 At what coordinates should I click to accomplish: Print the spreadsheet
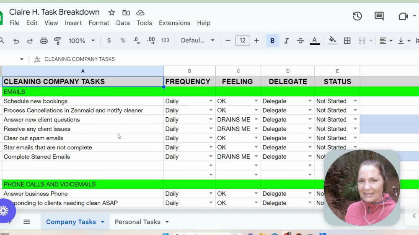pos(44,41)
